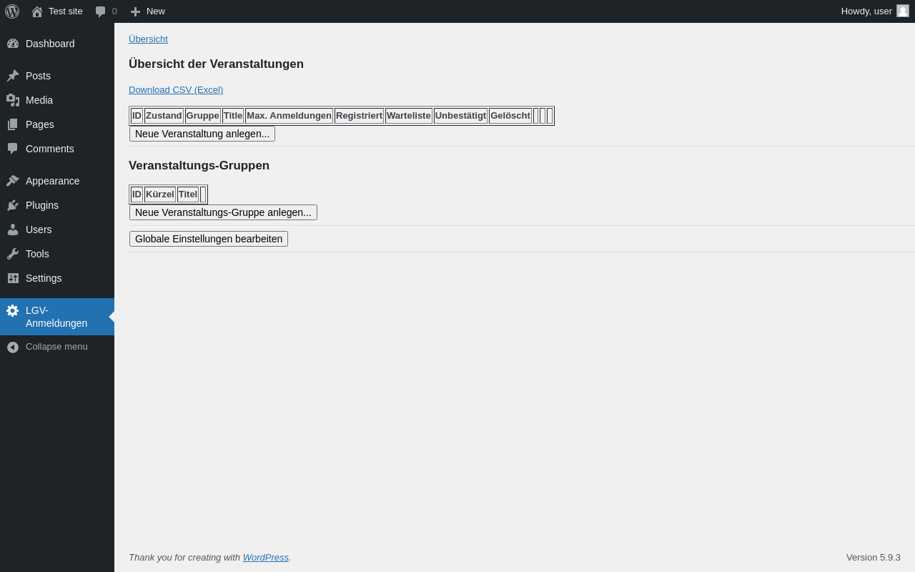Click the Titel column header in groups table
This screenshot has width=915, height=572.
tap(188, 194)
